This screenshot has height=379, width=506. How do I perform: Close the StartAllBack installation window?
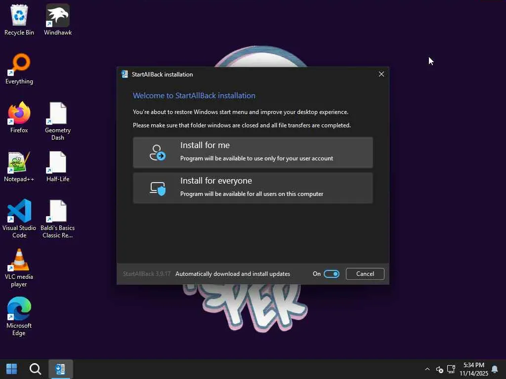tap(381, 74)
